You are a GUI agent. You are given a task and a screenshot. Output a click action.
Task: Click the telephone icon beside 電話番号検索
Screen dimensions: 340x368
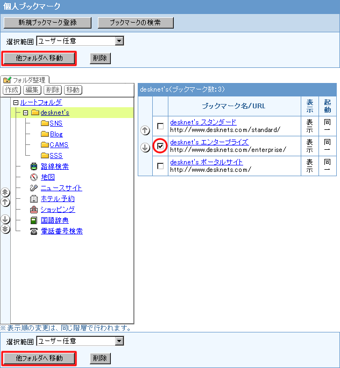(34, 231)
